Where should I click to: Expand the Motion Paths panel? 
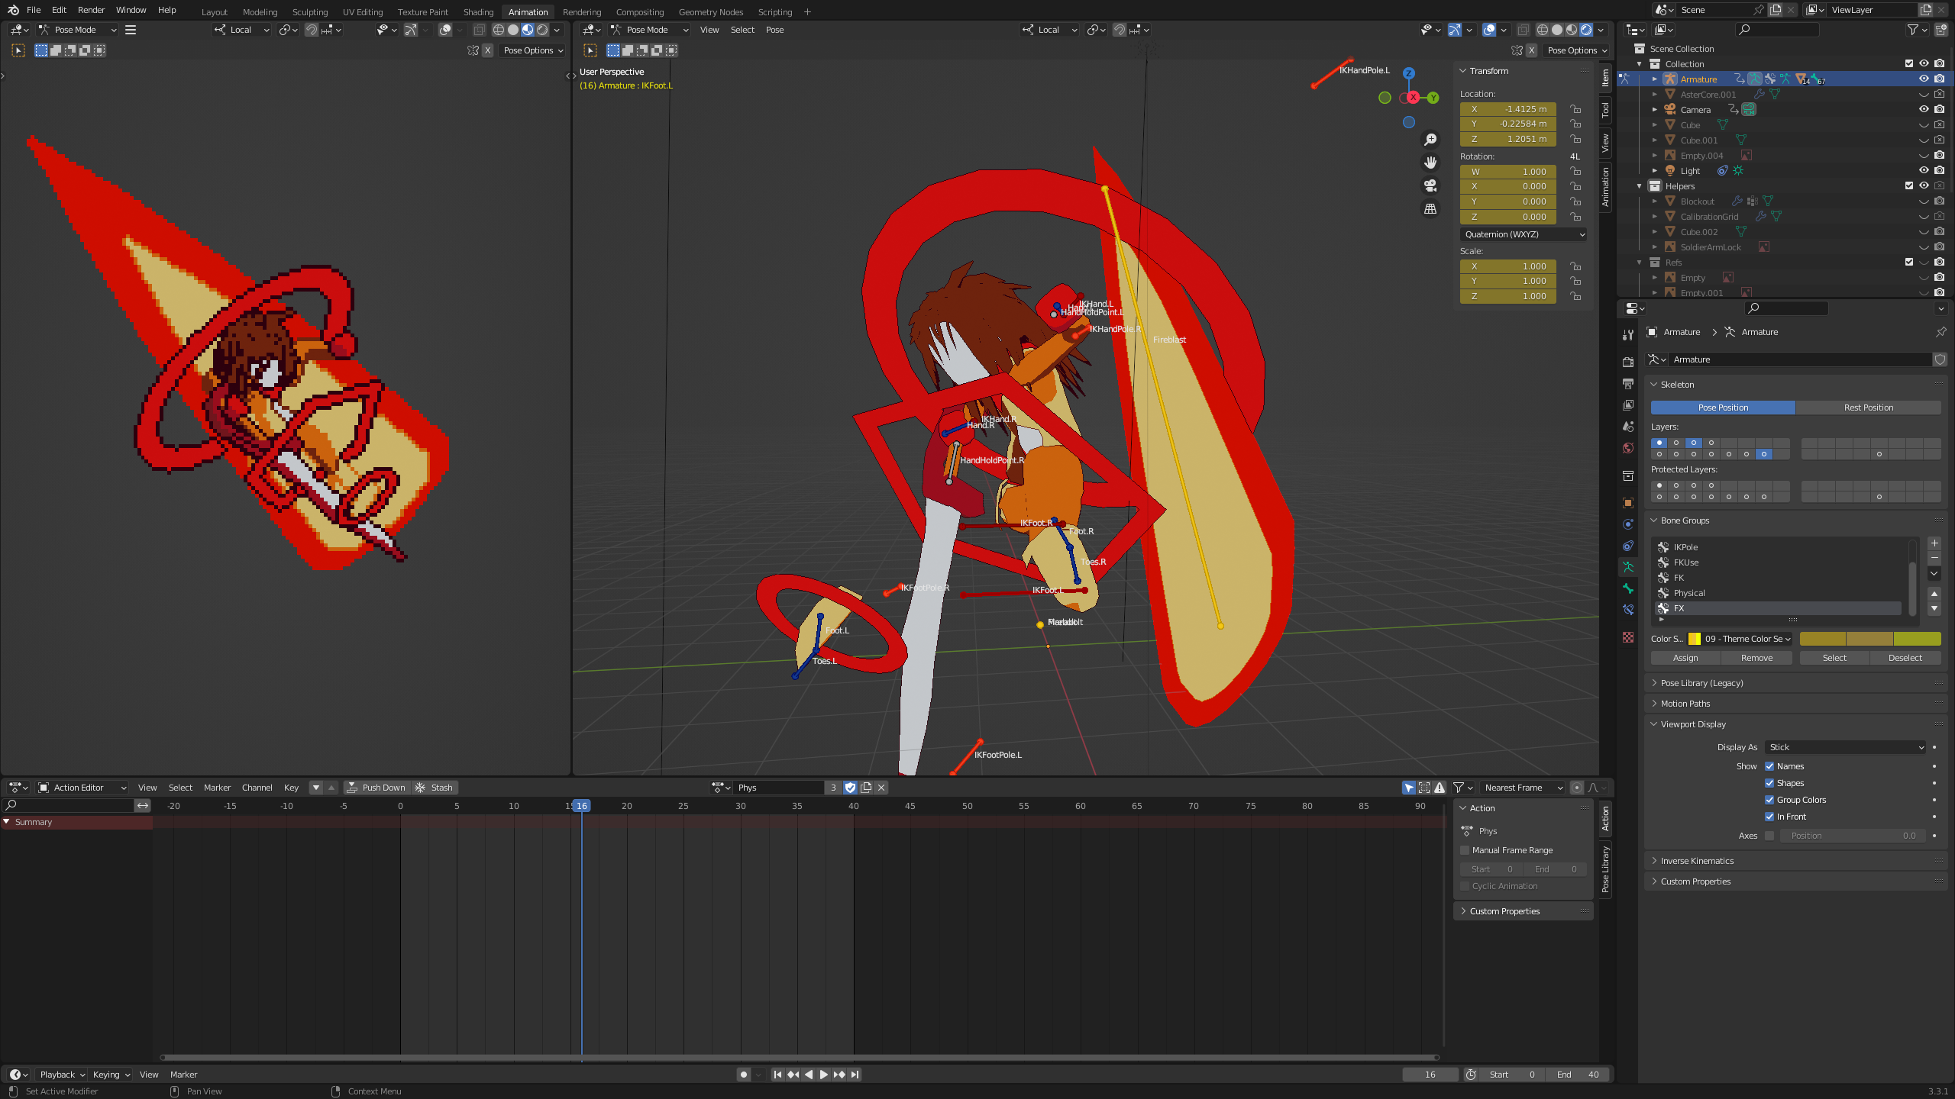1685,704
